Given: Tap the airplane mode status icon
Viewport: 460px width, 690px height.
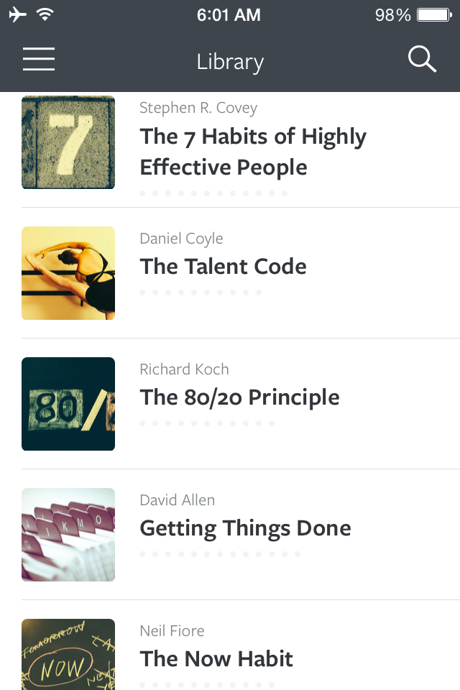Looking at the screenshot, I should coord(18,14).
